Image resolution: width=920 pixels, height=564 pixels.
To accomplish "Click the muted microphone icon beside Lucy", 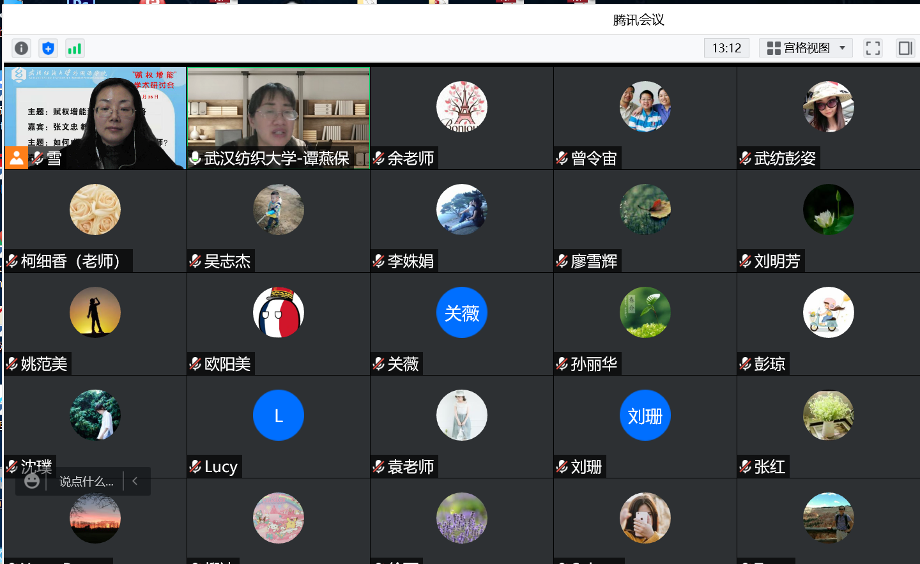I will (195, 467).
